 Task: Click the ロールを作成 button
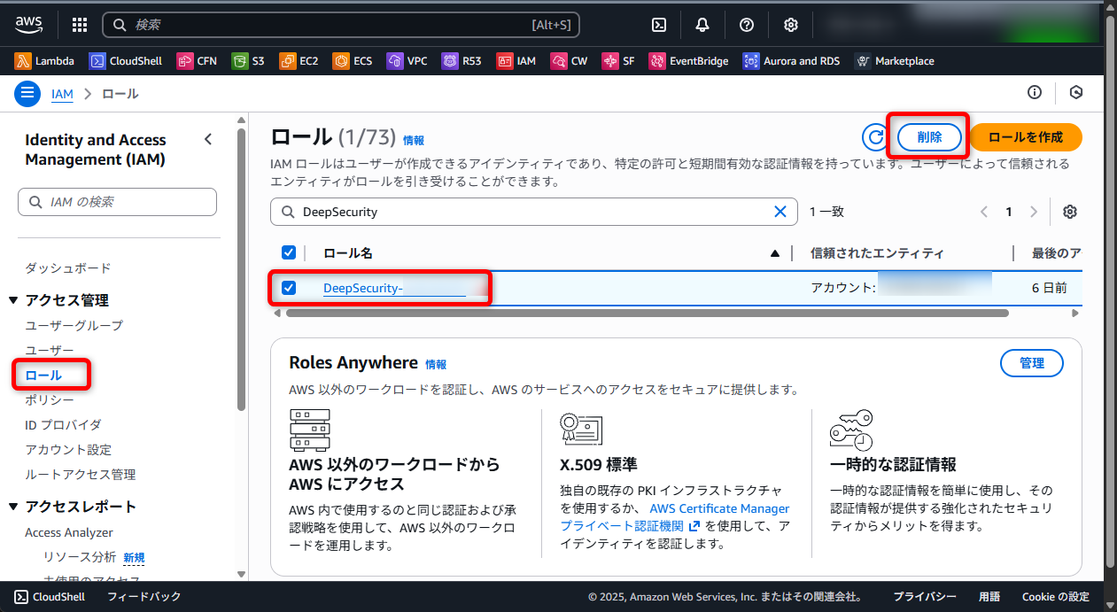pos(1025,137)
